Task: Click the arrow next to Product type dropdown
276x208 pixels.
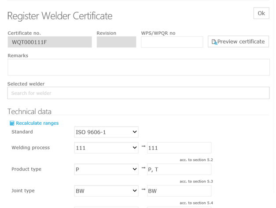Action: pos(143,167)
